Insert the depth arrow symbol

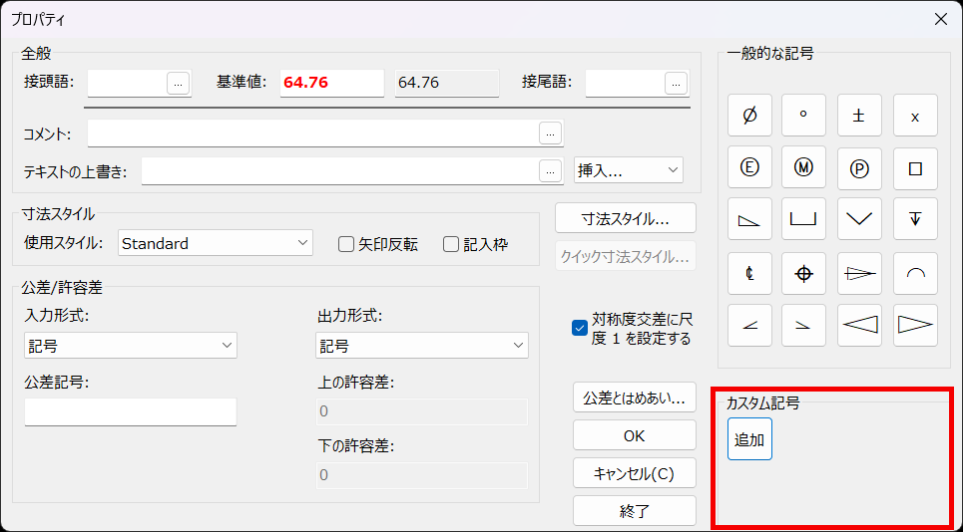pyautogui.click(x=915, y=219)
